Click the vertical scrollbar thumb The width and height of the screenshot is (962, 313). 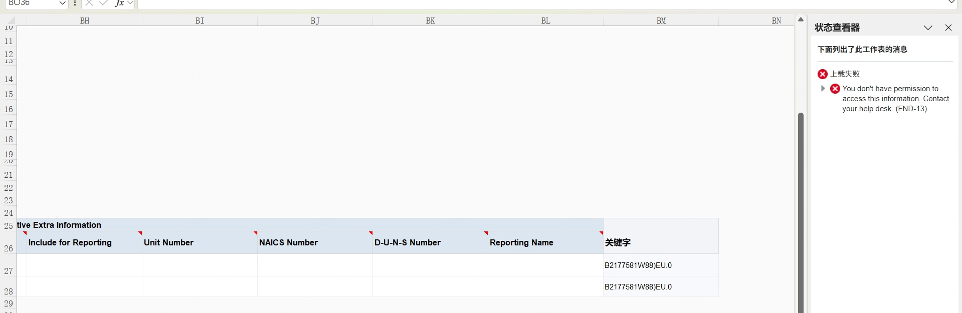click(x=801, y=213)
